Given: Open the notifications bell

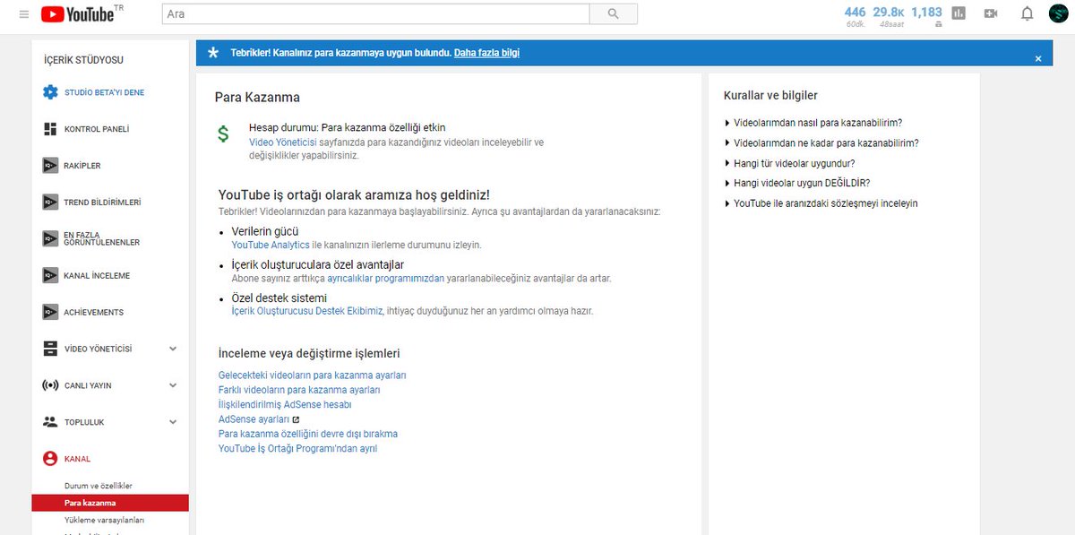Looking at the screenshot, I should [x=1028, y=13].
